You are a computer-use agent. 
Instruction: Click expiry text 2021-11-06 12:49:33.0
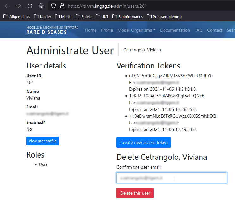173,129
